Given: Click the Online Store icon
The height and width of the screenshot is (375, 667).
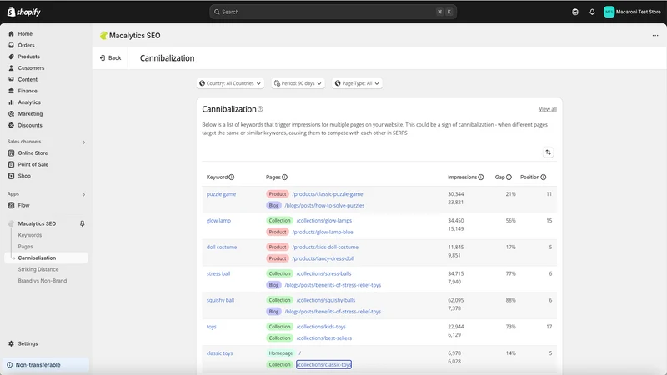Looking at the screenshot, I should (x=11, y=153).
